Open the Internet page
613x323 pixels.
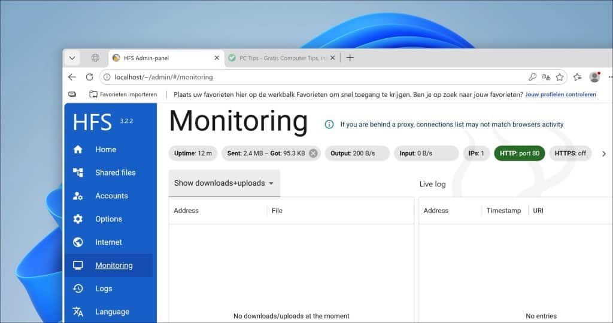click(108, 242)
